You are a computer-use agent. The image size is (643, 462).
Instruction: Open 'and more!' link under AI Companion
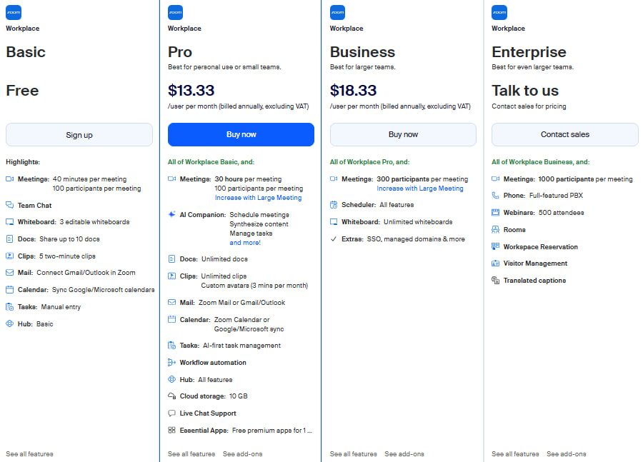245,243
